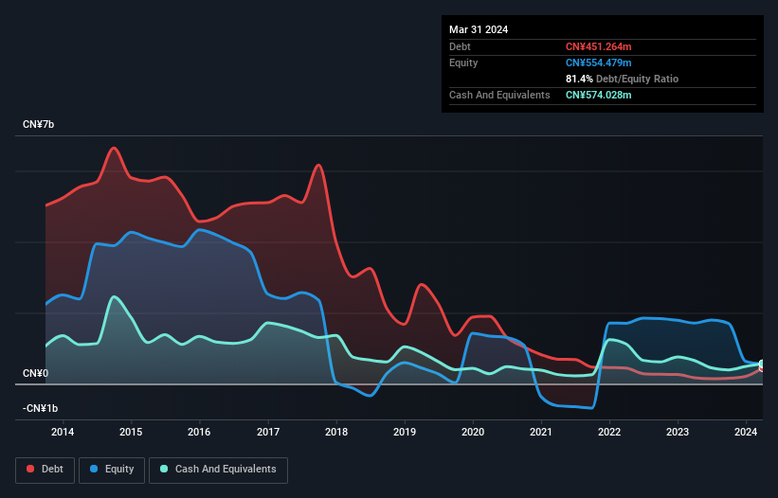Click the Mar 31 2024 tooltip date
Viewport: 778px width, 498px height.
pyautogui.click(x=479, y=29)
